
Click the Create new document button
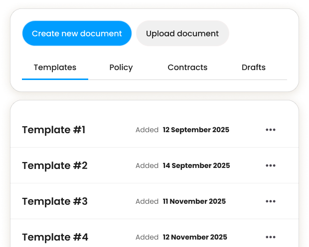click(x=77, y=34)
